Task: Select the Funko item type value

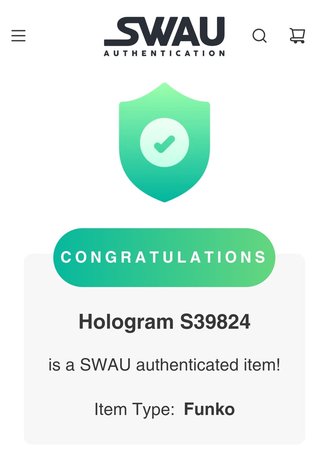Action: tap(209, 409)
